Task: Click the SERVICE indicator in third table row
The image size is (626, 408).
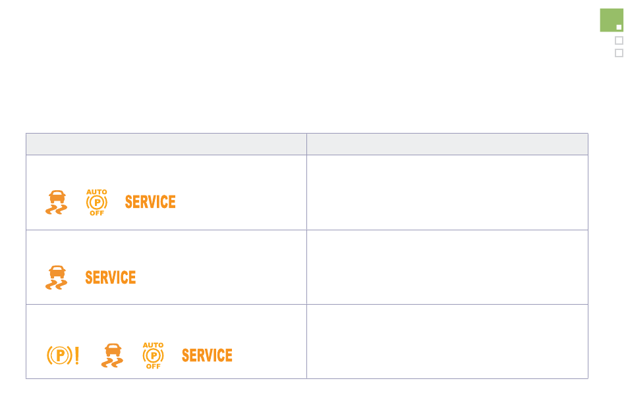Action: pos(207,355)
